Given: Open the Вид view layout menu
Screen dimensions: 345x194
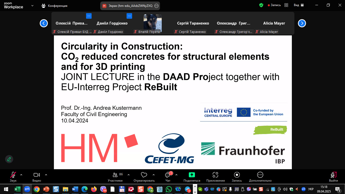Looking at the screenshot, I should 299,5.
